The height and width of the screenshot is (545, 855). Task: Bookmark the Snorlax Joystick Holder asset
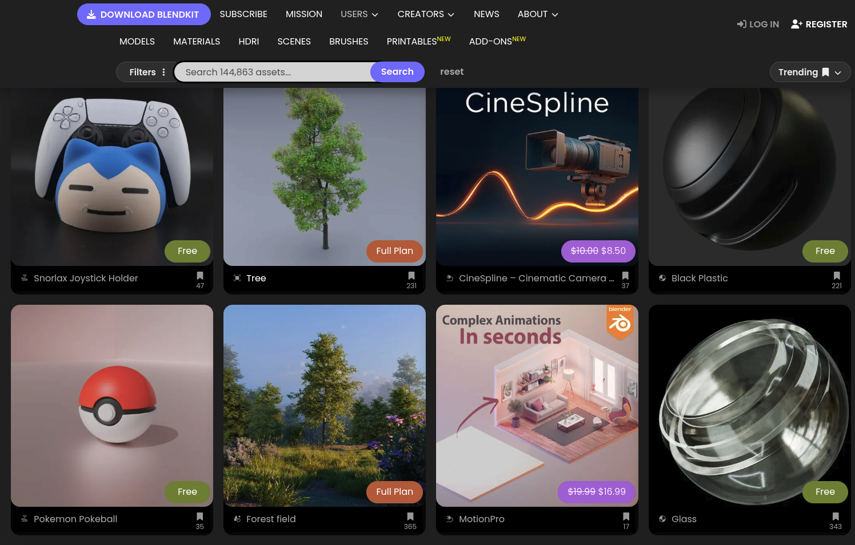(200, 276)
